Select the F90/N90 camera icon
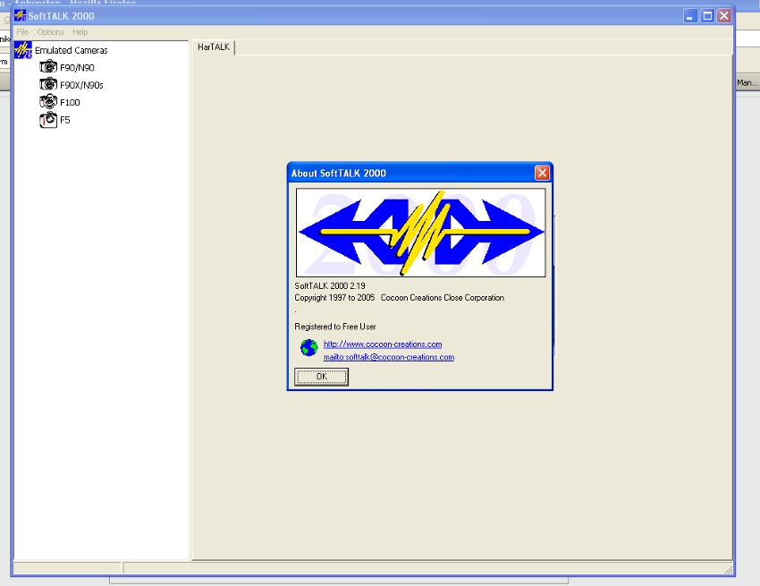This screenshot has height=586, width=760. (48, 66)
